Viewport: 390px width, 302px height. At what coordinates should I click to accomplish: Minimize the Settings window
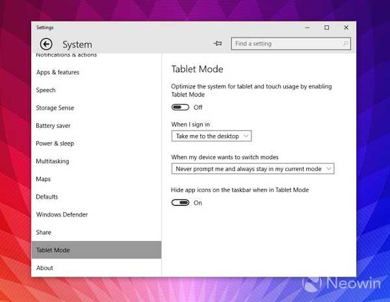pos(307,27)
